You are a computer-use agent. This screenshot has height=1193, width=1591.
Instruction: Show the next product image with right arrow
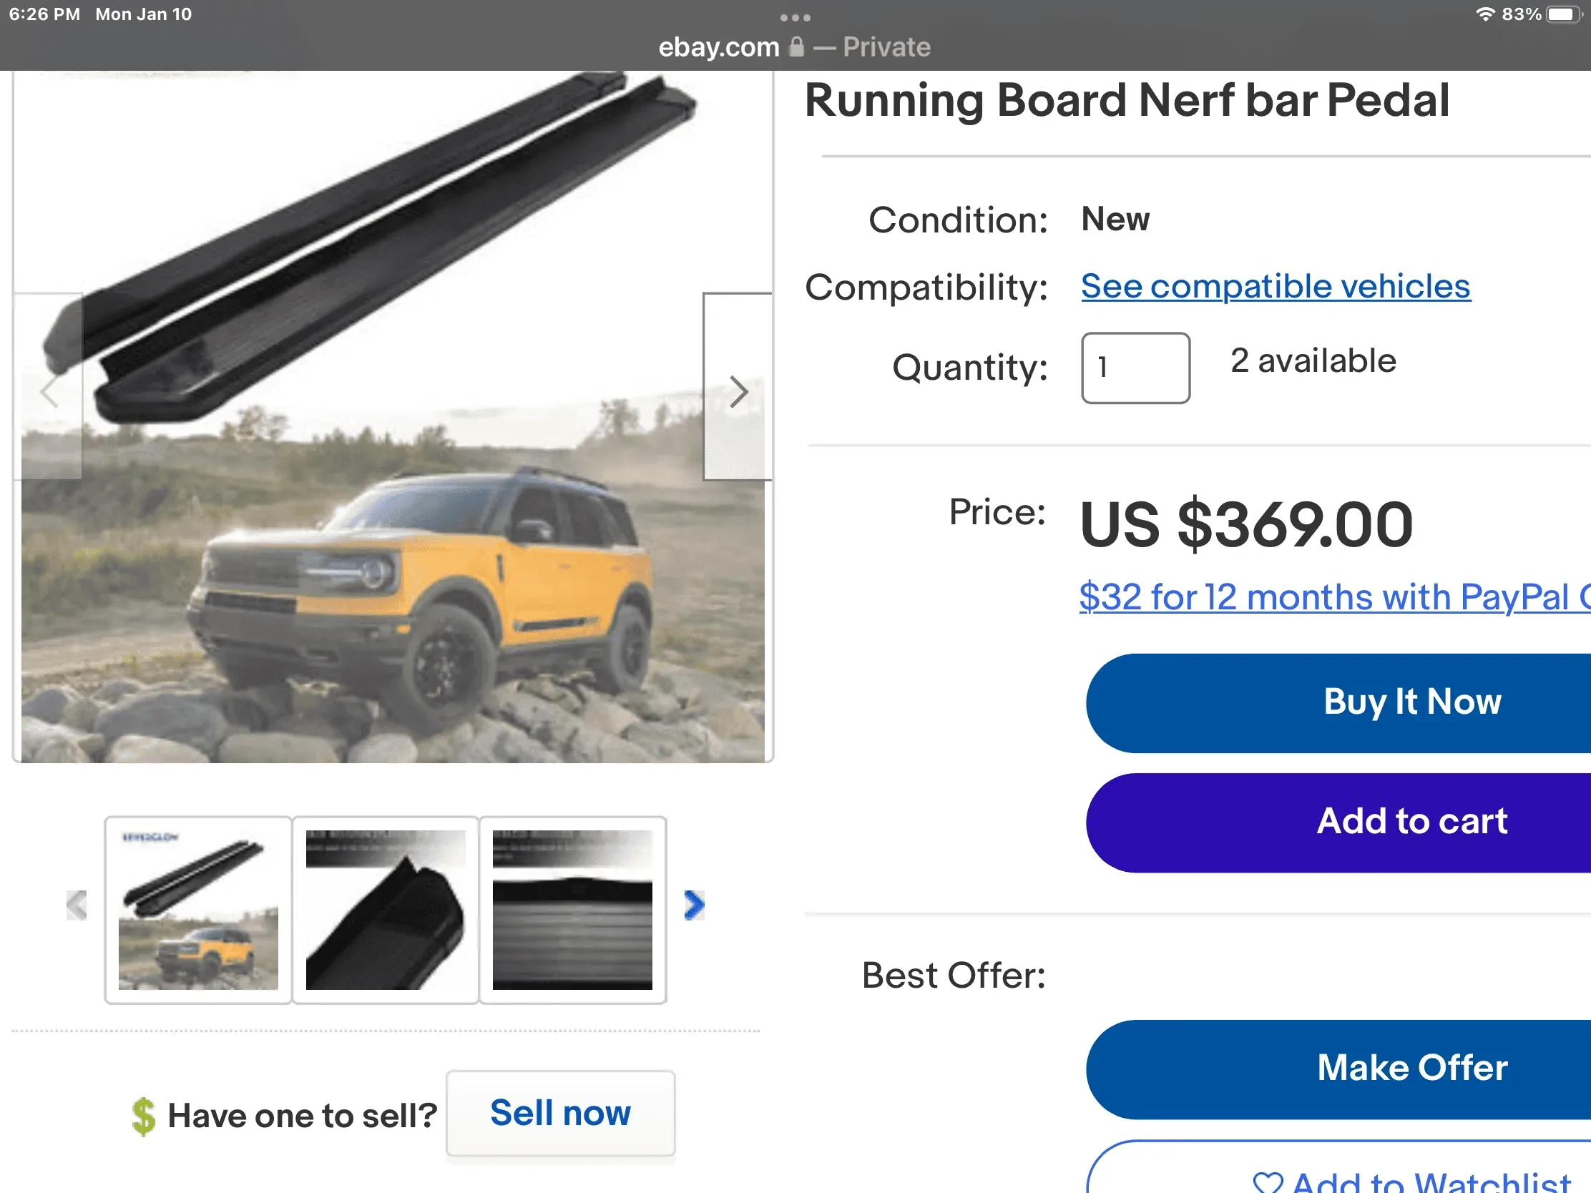(x=738, y=391)
